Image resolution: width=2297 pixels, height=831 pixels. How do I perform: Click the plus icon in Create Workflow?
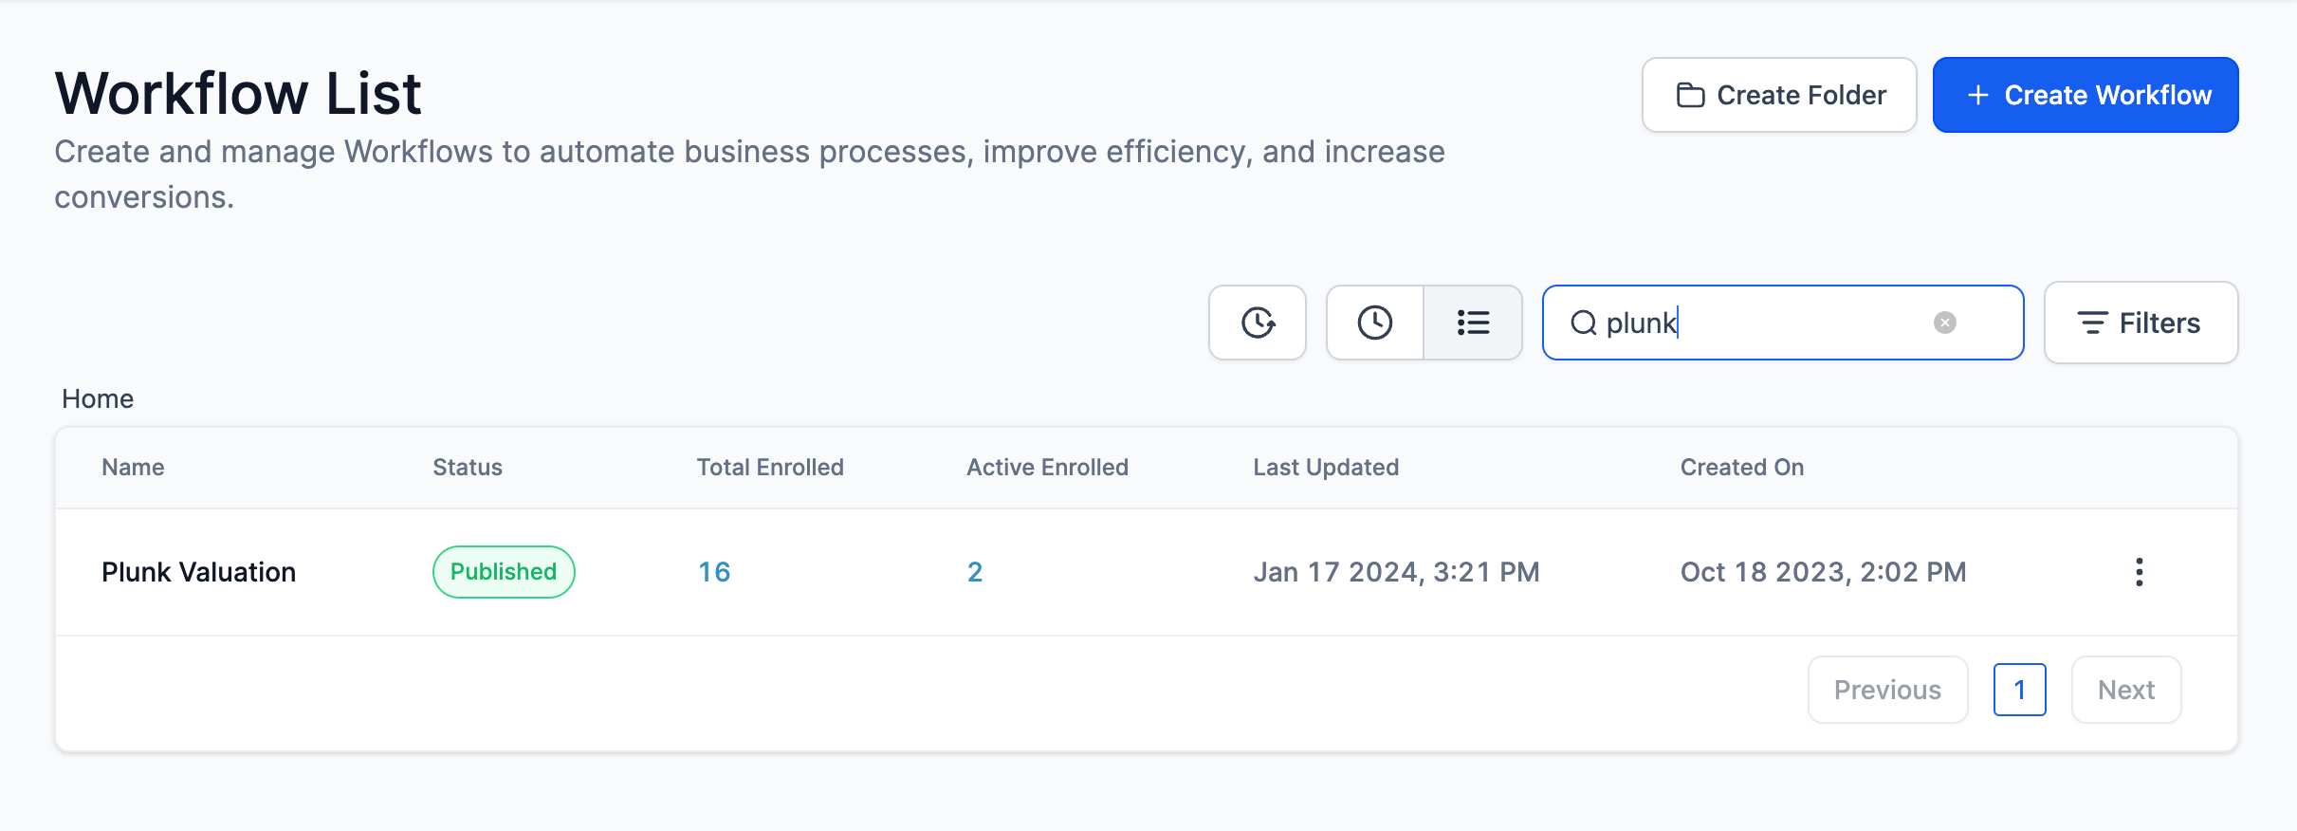1978,95
